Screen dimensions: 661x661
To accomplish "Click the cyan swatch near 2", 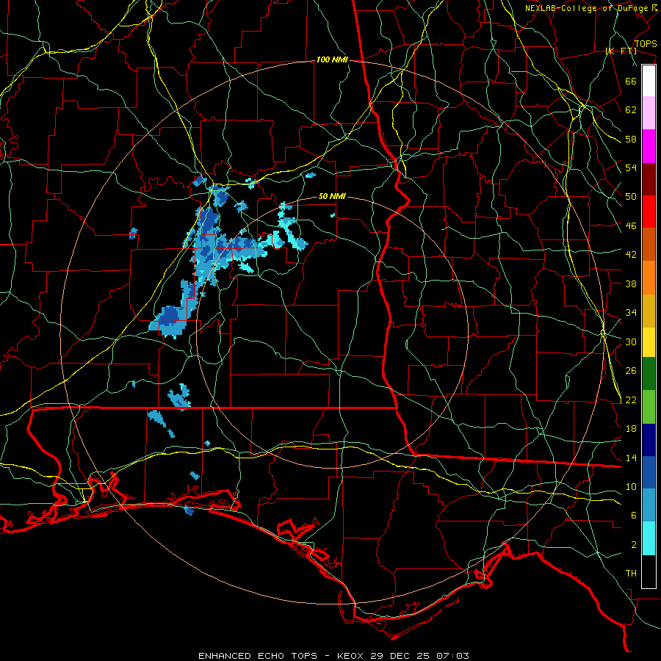I will tap(649, 538).
